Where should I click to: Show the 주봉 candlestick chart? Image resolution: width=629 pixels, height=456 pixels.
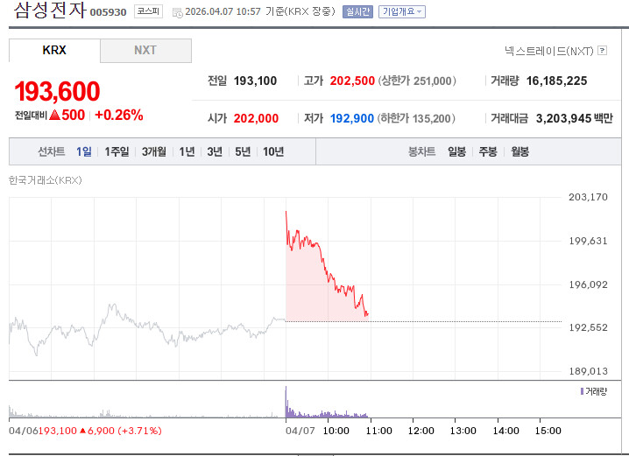(x=488, y=151)
